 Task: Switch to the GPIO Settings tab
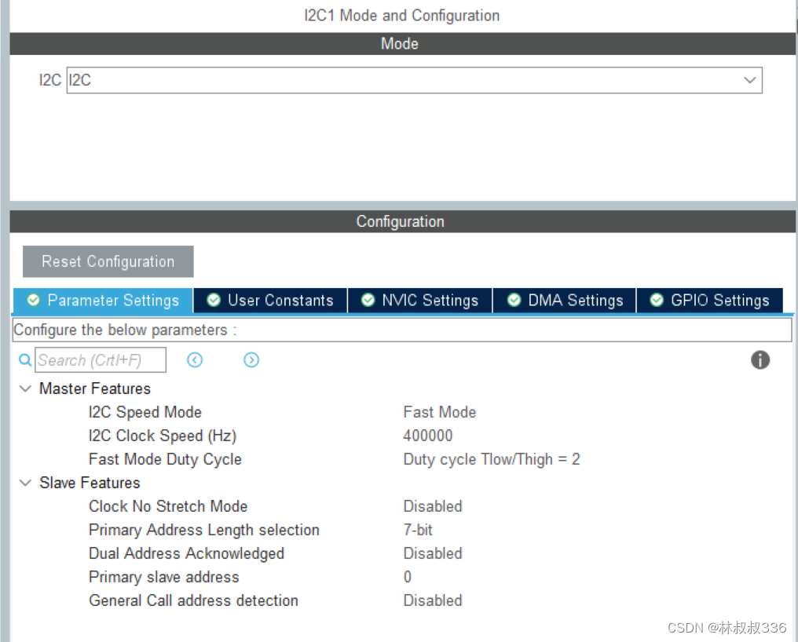[709, 300]
